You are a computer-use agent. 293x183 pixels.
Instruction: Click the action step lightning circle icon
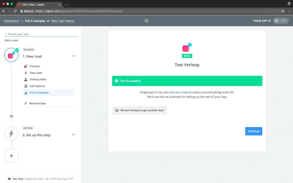click(11, 133)
